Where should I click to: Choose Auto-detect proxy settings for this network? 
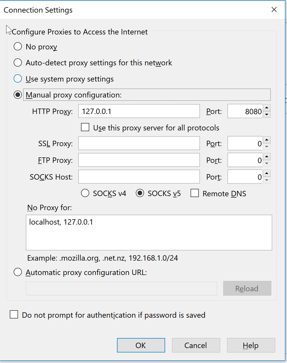17,63
